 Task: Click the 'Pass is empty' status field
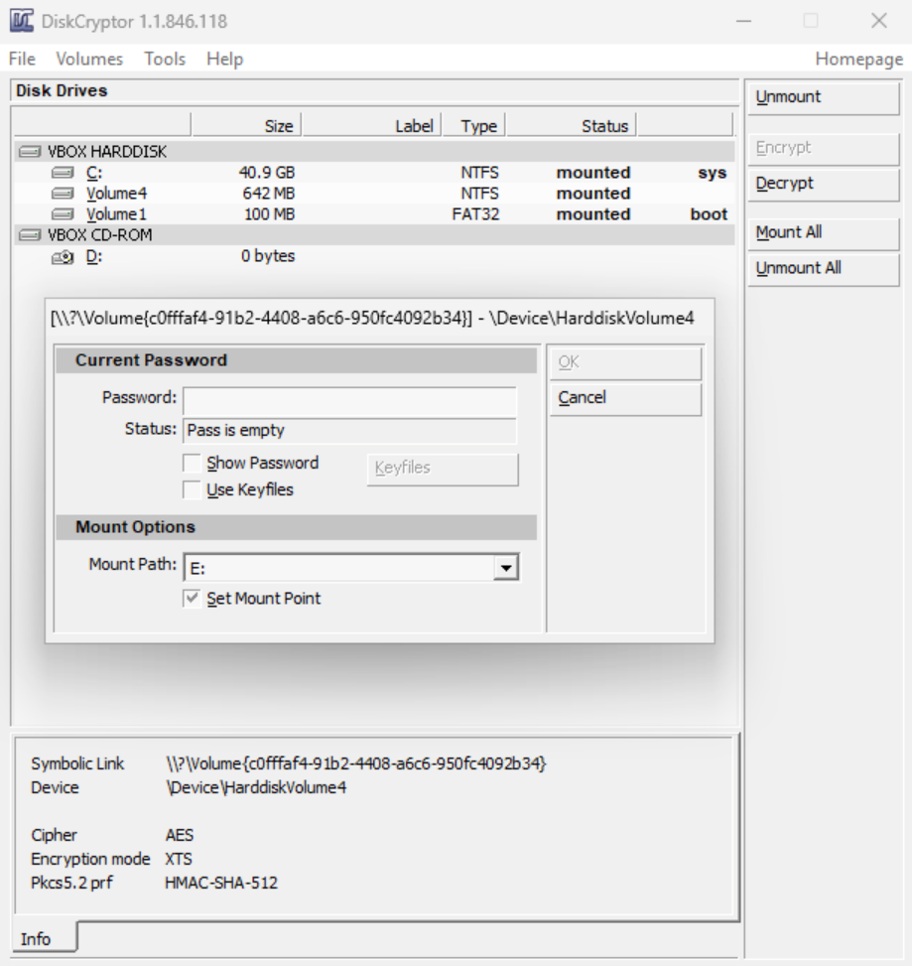[x=349, y=430]
